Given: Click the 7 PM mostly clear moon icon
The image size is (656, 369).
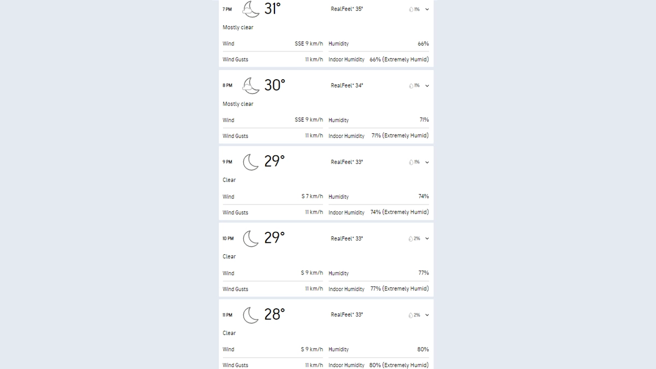Looking at the screenshot, I should [251, 9].
